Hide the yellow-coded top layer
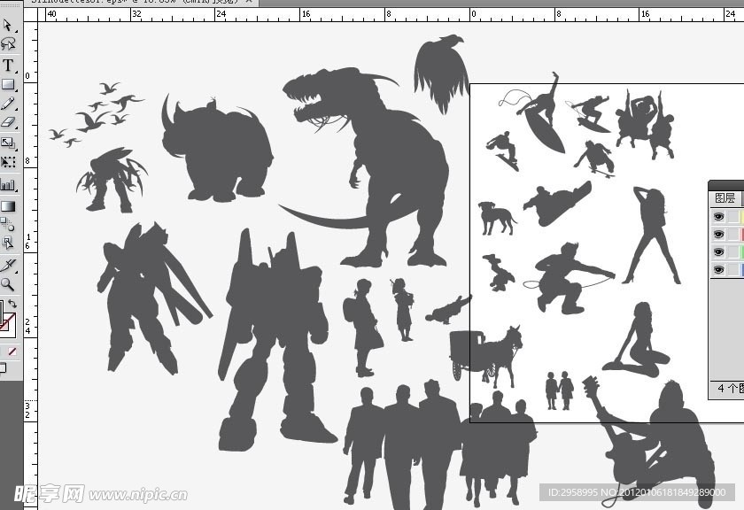Viewport: 744px width, 510px height. [x=718, y=217]
